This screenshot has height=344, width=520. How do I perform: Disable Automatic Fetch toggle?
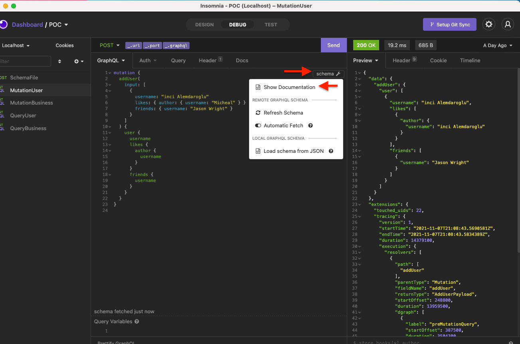(259, 125)
